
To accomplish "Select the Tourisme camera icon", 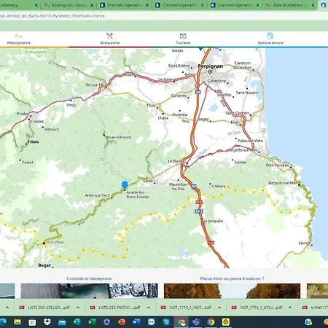I will [183, 36].
